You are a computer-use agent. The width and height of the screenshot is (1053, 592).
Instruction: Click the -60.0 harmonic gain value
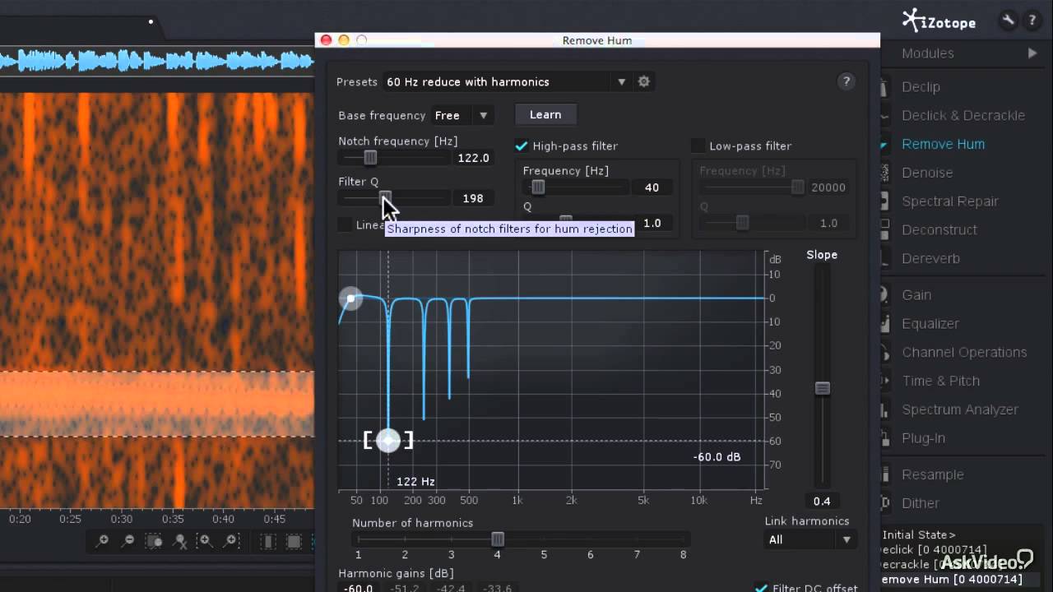pos(358,588)
